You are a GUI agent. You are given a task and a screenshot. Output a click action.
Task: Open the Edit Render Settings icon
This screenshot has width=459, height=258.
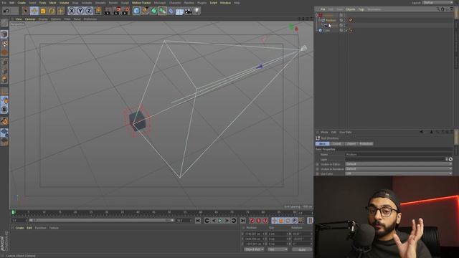(x=126, y=11)
